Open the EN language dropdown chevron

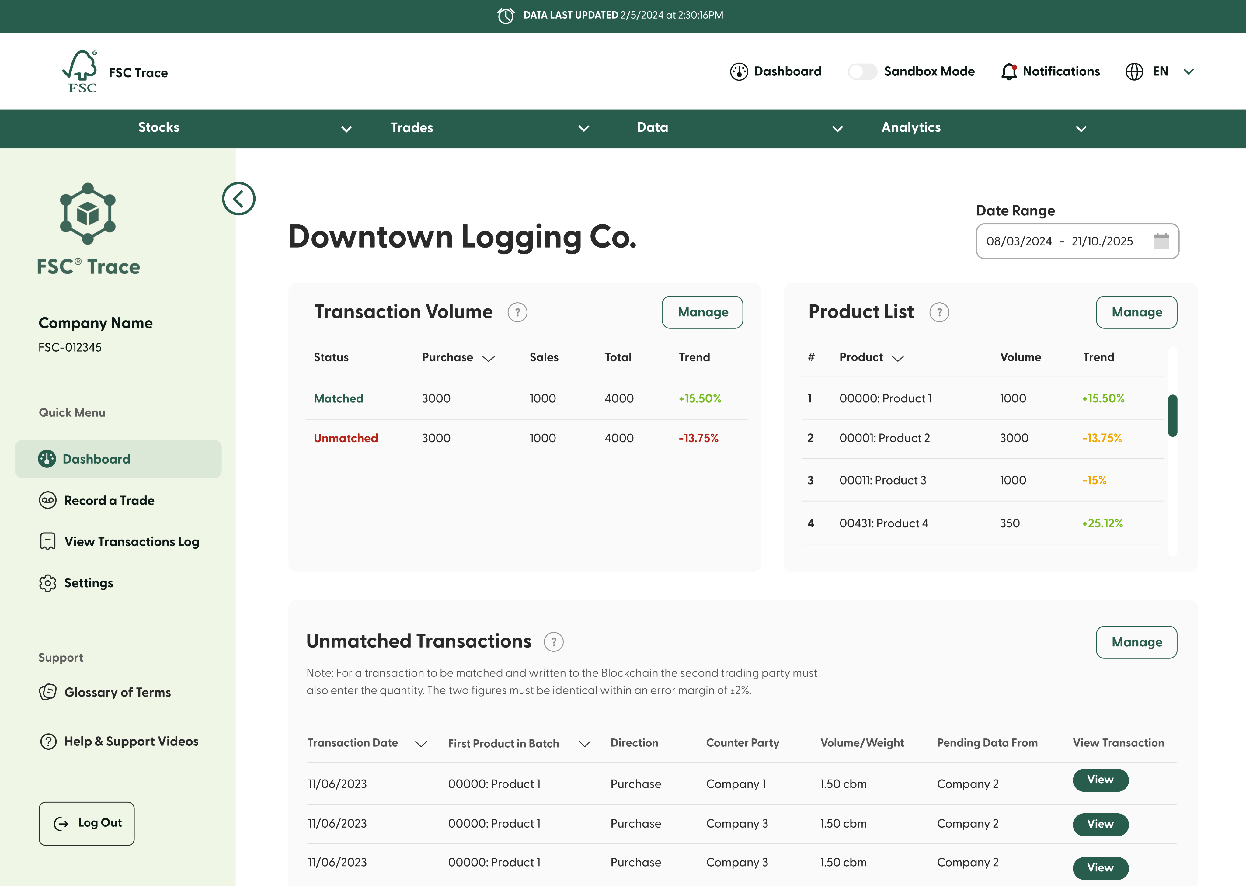click(x=1189, y=71)
